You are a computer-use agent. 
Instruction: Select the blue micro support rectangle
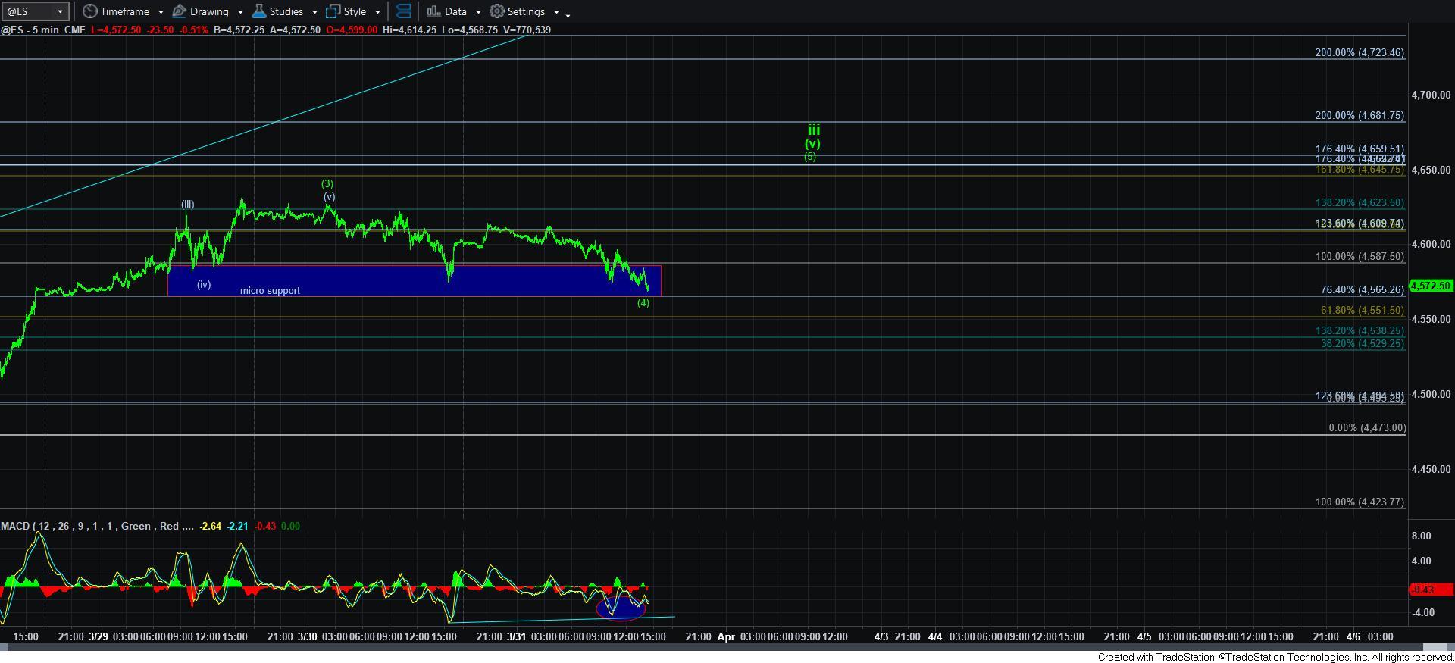(x=414, y=280)
